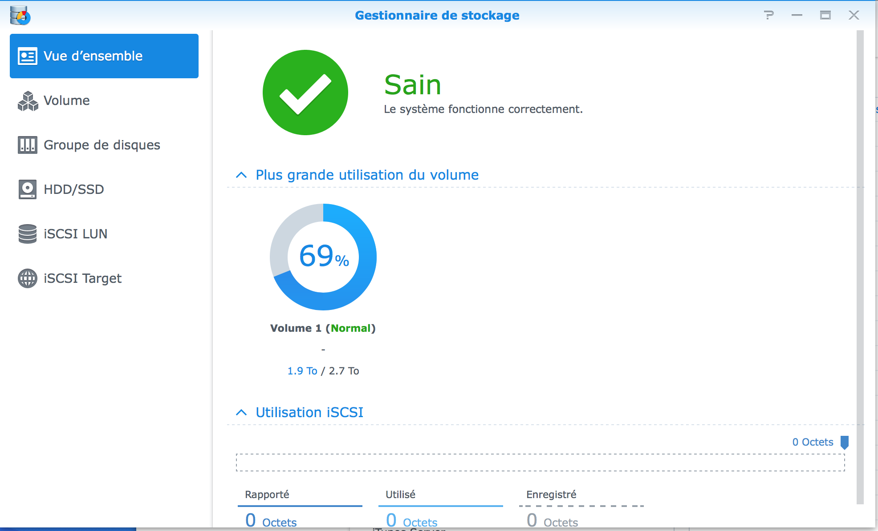Screen dimensions: 878x531
Task: Select the Groupe de disques label
Action: tap(102, 145)
